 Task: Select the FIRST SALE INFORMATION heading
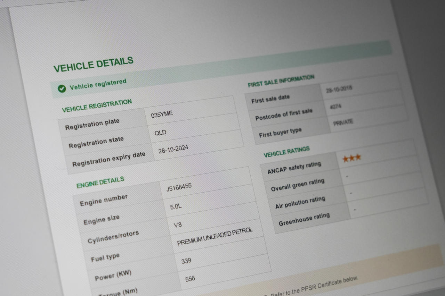[x=281, y=81]
